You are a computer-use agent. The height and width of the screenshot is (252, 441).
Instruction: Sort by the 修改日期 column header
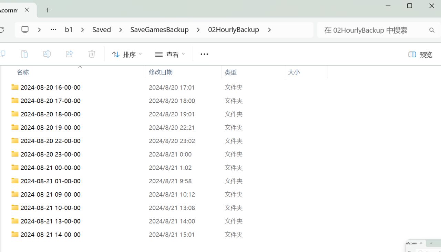tap(161, 72)
